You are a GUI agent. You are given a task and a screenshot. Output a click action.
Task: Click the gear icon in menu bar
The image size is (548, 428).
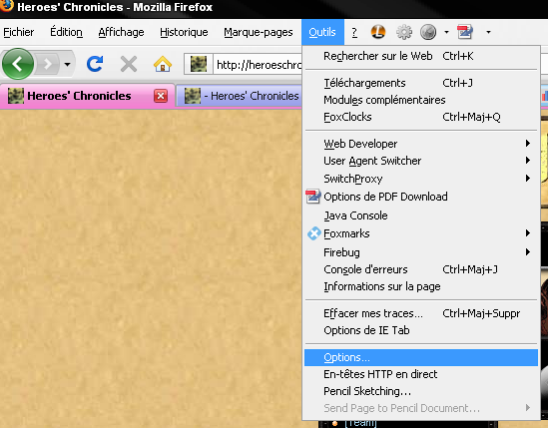(x=404, y=32)
